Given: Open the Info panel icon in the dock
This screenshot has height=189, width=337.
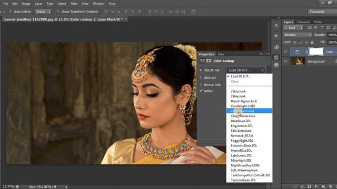Looking at the screenshot, I should (276, 65).
